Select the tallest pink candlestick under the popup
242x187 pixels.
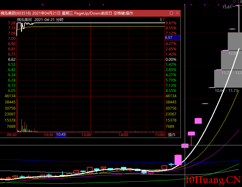point(178,160)
